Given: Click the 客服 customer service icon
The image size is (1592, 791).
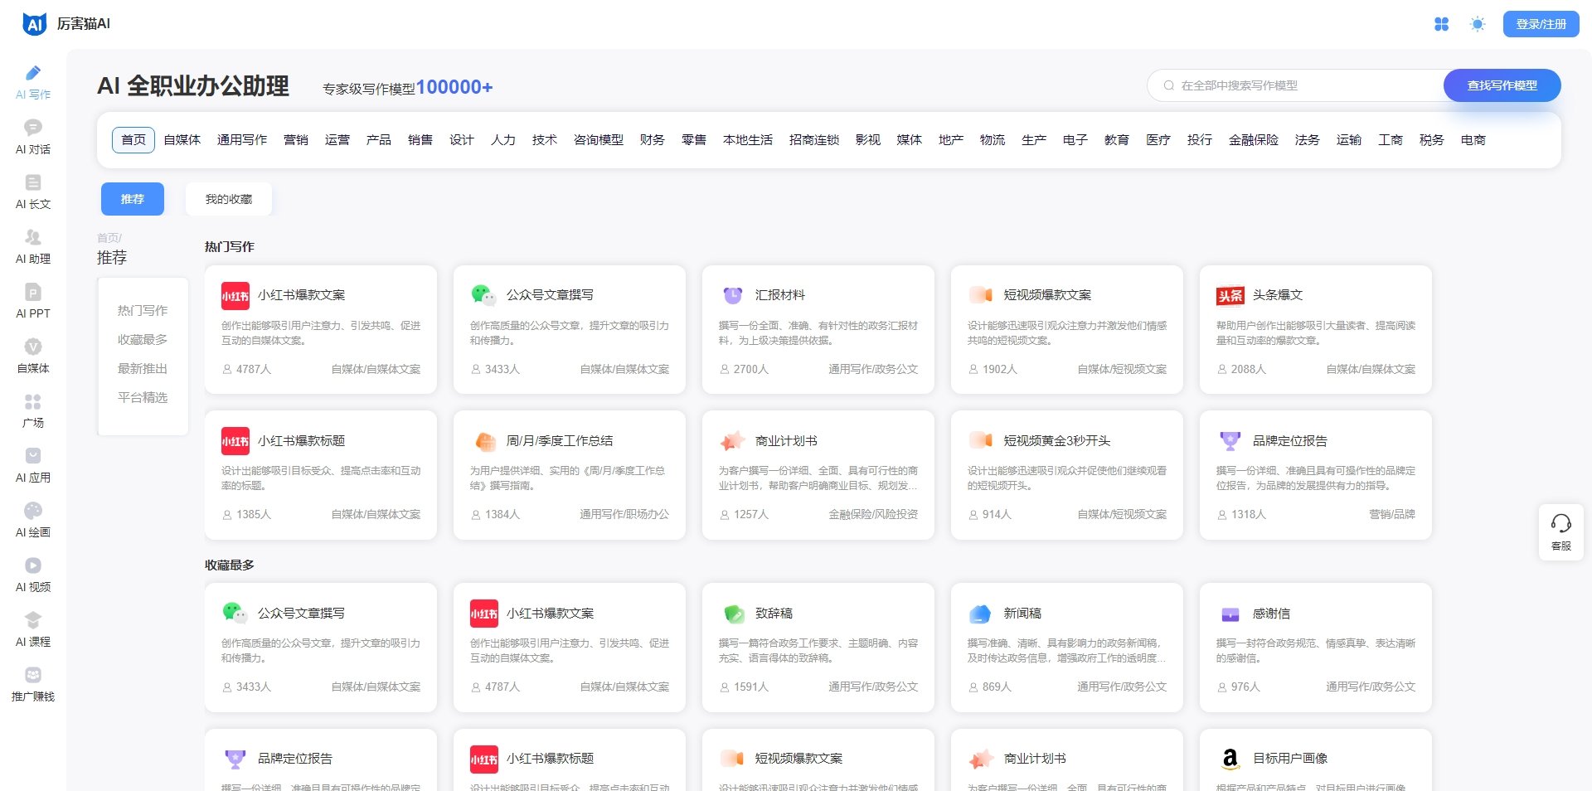Looking at the screenshot, I should coord(1561,531).
